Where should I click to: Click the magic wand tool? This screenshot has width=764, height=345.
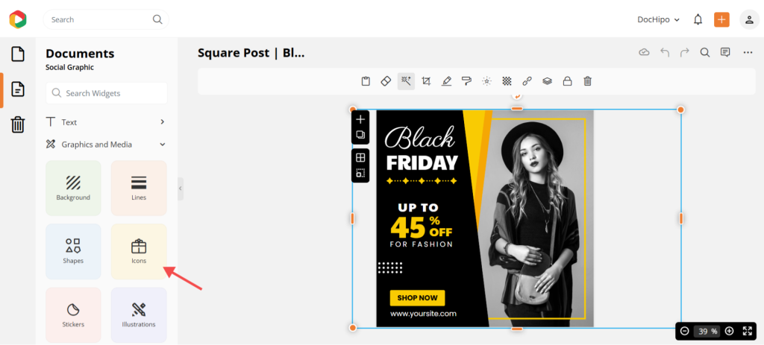(406, 81)
